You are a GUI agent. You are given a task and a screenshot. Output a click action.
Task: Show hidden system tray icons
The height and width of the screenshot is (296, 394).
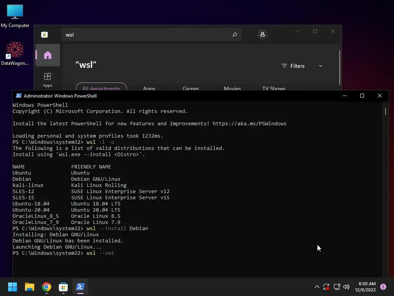point(317,287)
